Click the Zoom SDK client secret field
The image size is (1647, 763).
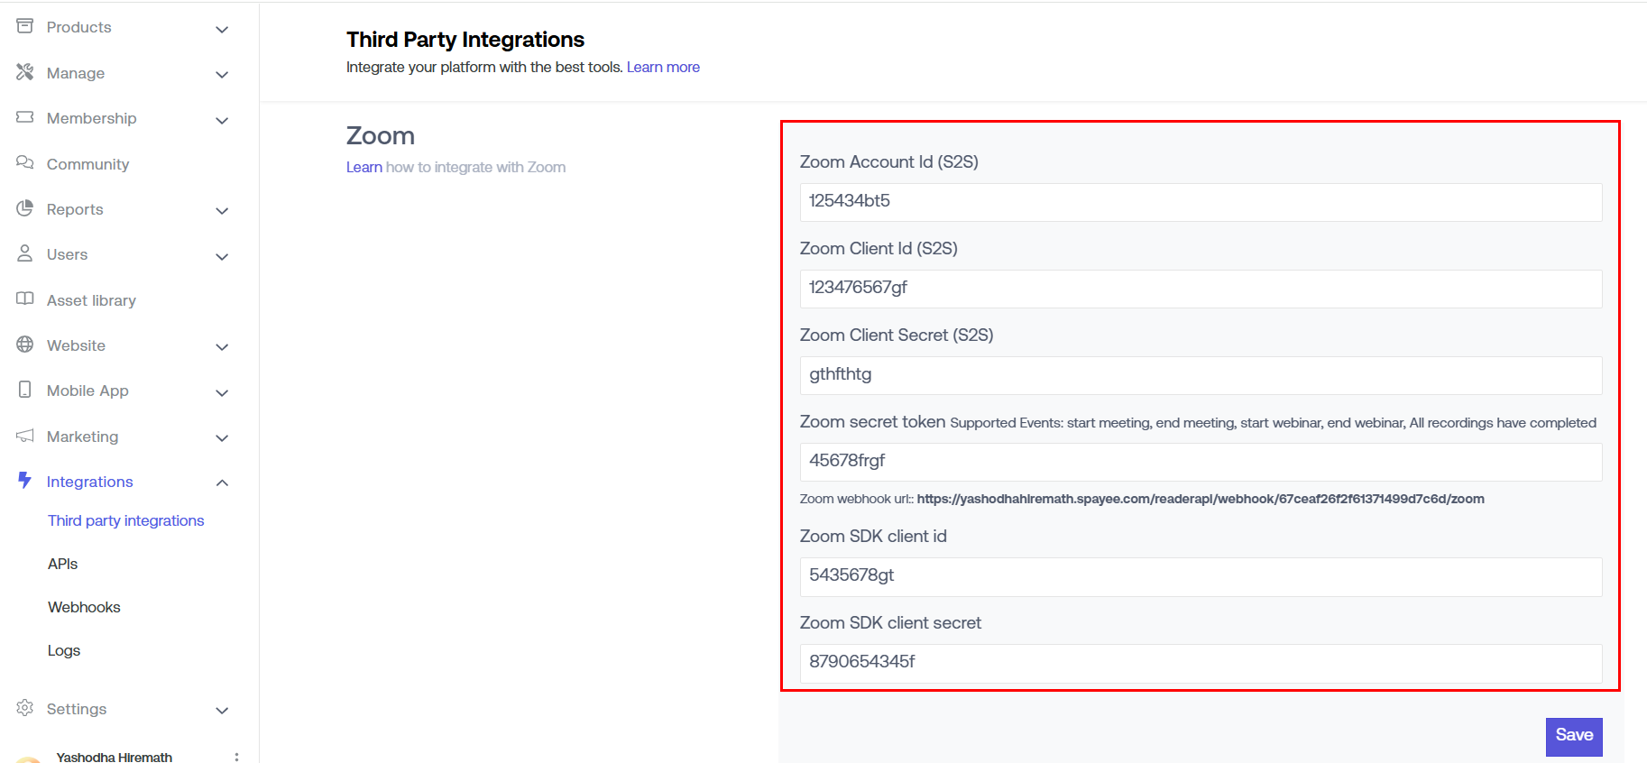click(x=1201, y=662)
